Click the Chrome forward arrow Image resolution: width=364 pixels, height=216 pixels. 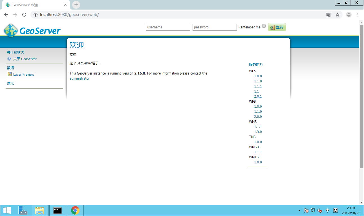coord(15,15)
